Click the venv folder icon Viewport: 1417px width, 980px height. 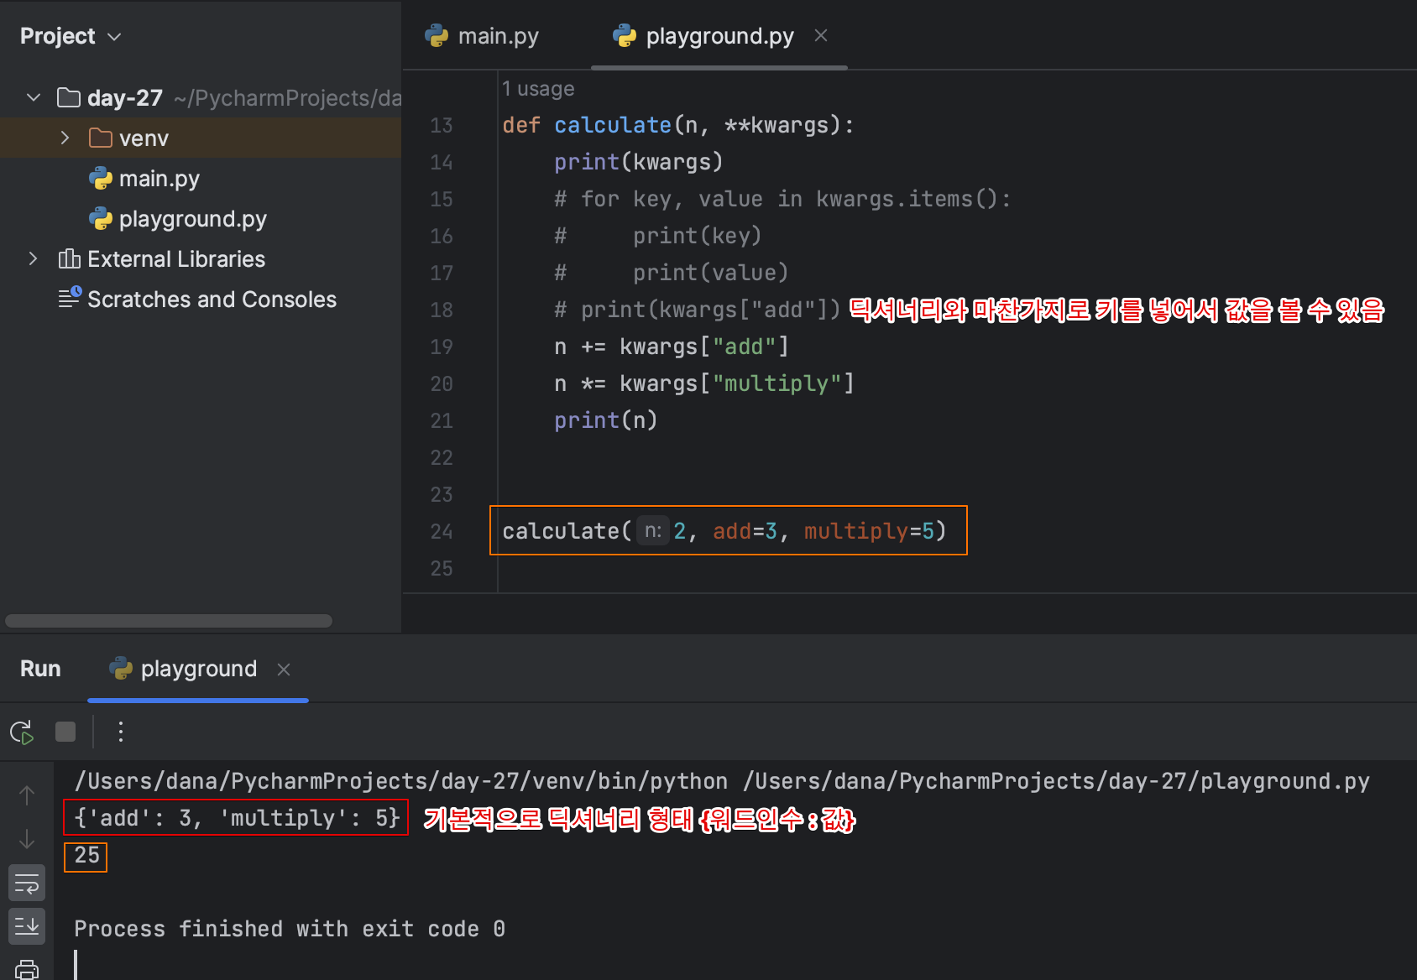(101, 138)
